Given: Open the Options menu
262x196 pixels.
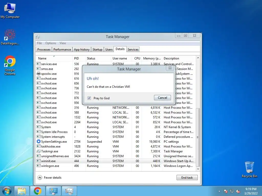Looking at the screenshot, I should pyautogui.click(x=51, y=43).
